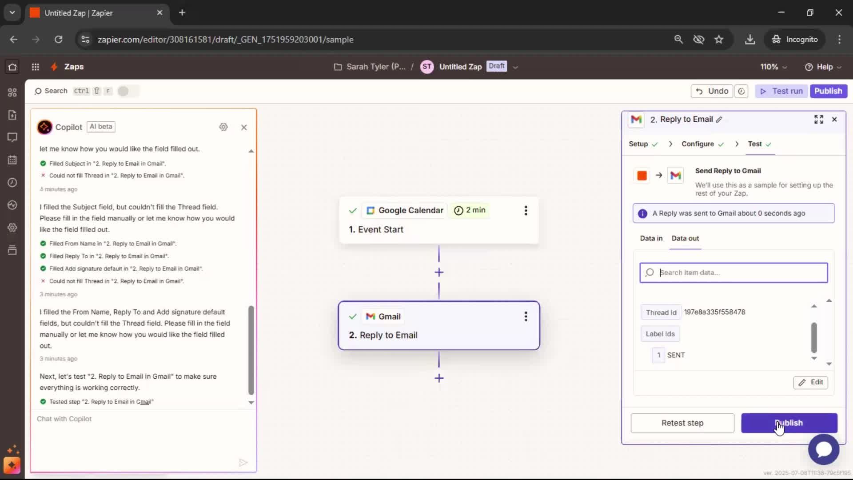Add a step after Reply to Email
The image size is (853, 480).
pyautogui.click(x=439, y=378)
